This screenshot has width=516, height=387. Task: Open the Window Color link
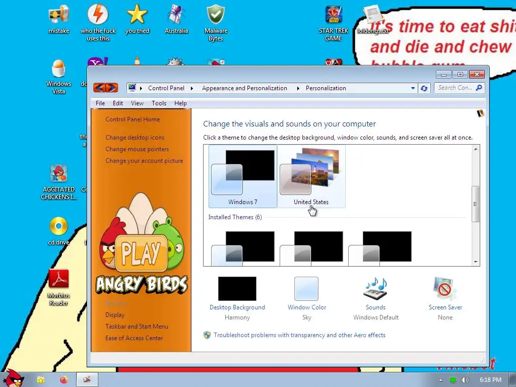[307, 307]
